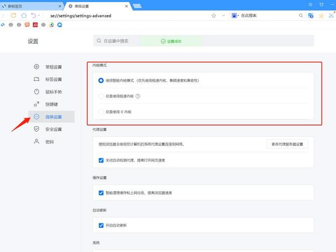Image resolution: width=336 pixels, height=252 pixels.
Task: Bookmark this page with the star icon
Action: [x=214, y=16]
